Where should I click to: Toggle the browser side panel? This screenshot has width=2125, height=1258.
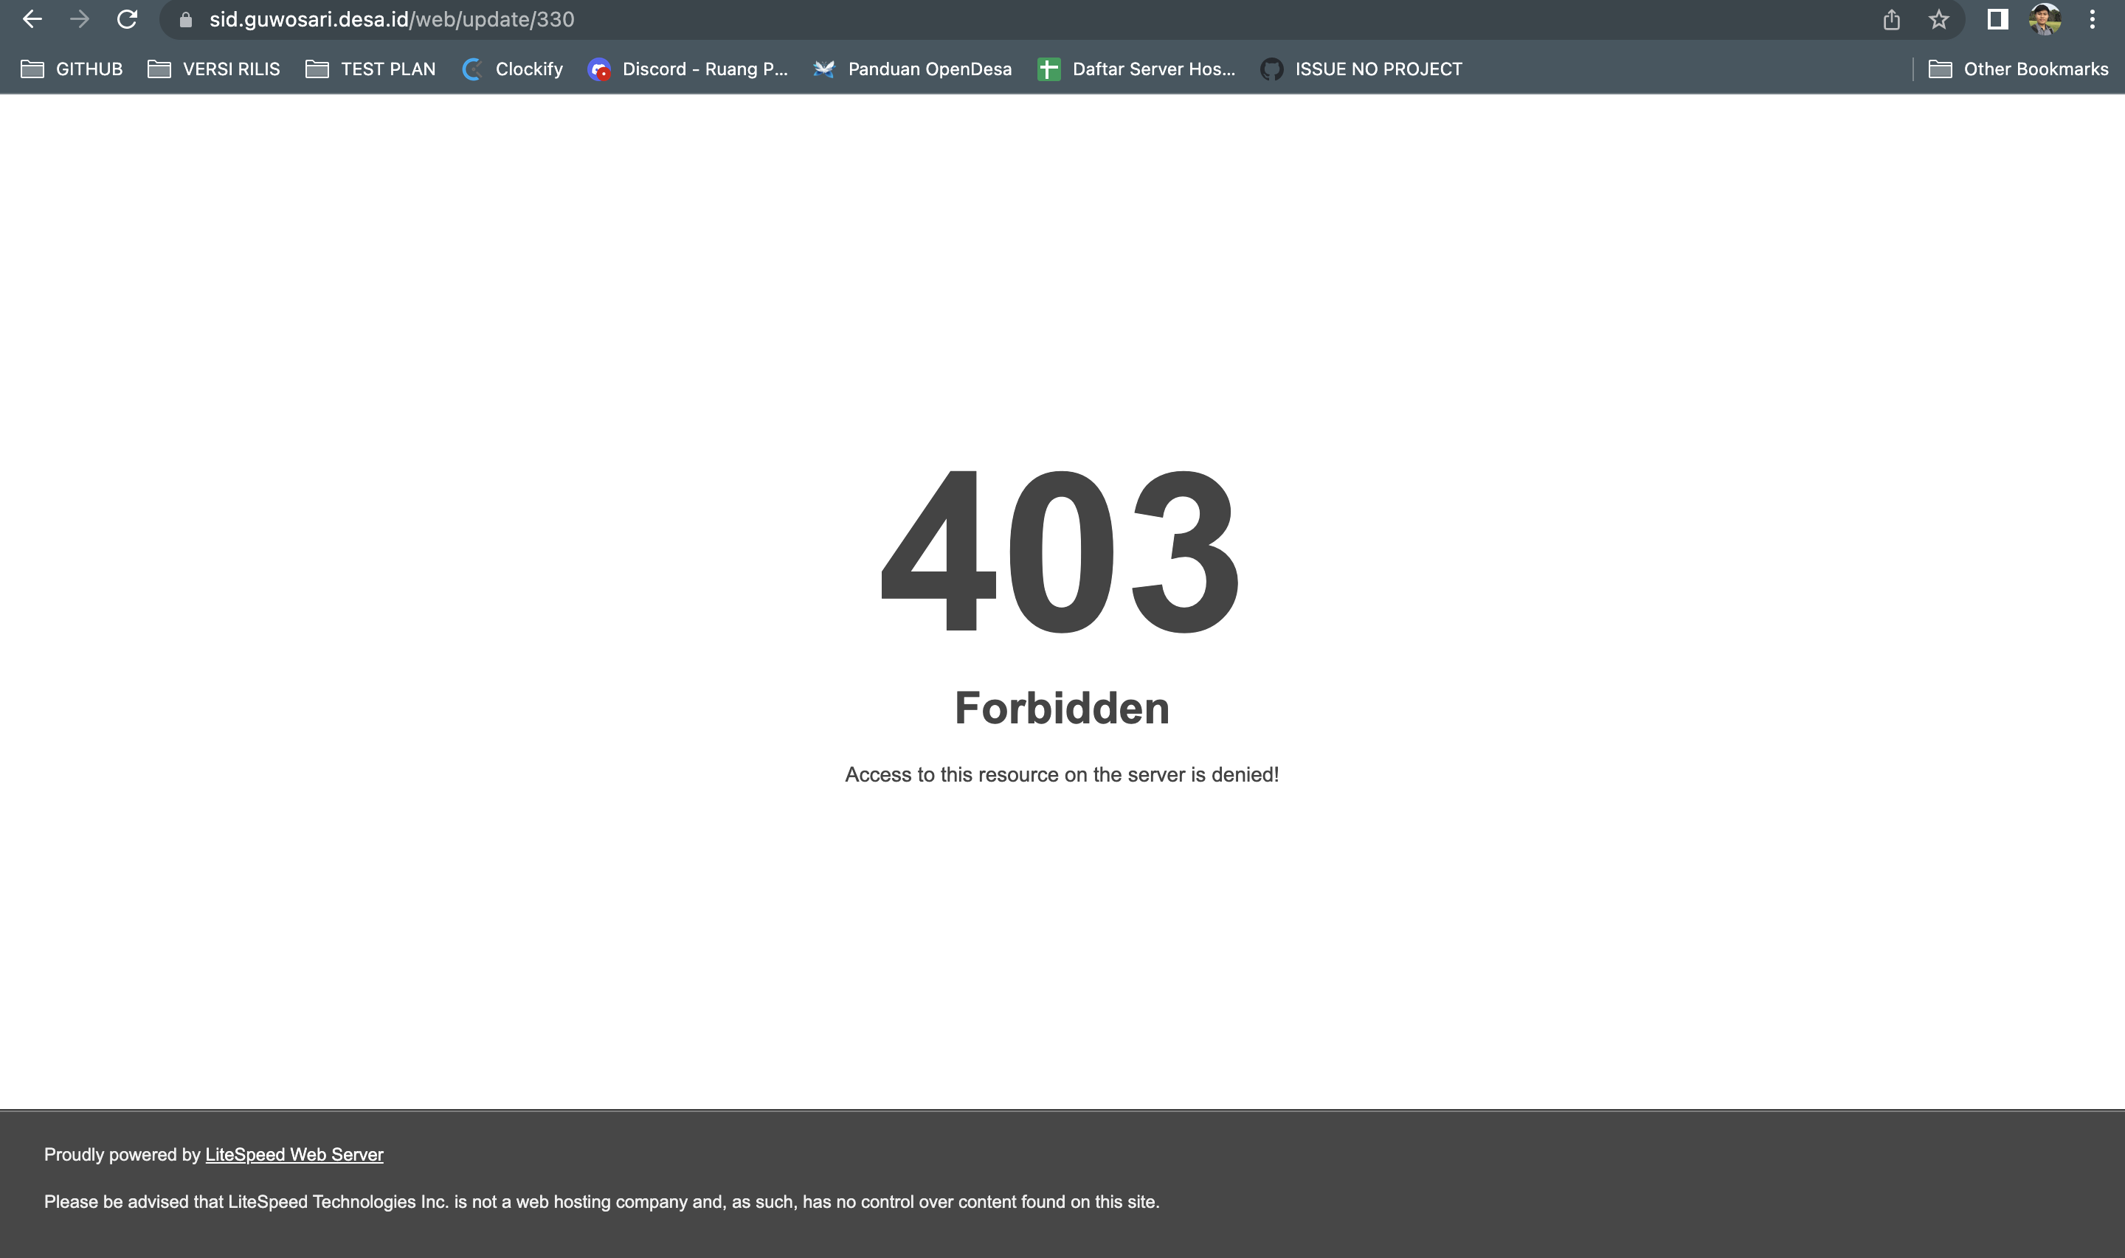pyautogui.click(x=1997, y=19)
